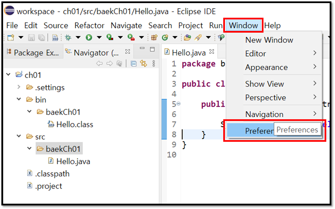Collapse the bin folder

(x=19, y=99)
